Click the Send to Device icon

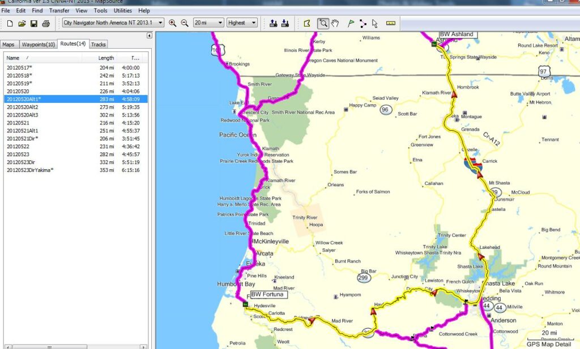[273, 23]
